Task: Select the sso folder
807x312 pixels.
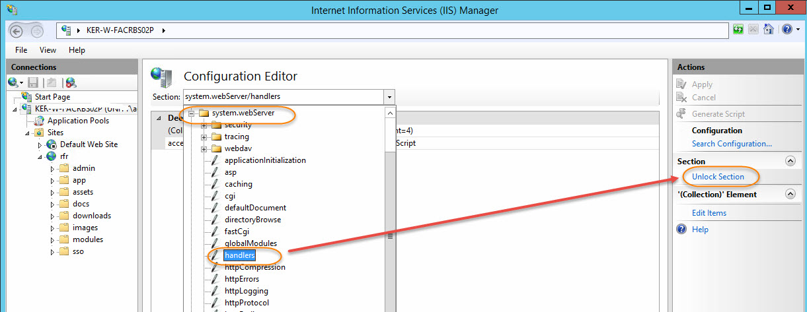Action: tap(78, 251)
